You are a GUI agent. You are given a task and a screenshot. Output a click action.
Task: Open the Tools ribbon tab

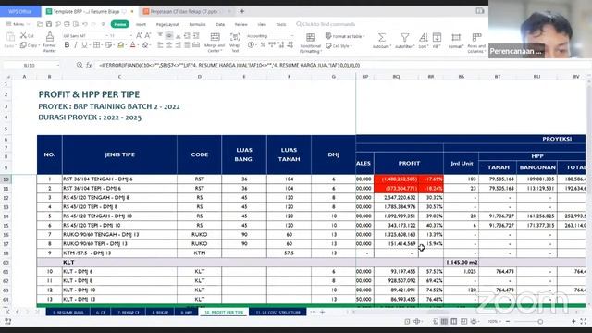281,24
